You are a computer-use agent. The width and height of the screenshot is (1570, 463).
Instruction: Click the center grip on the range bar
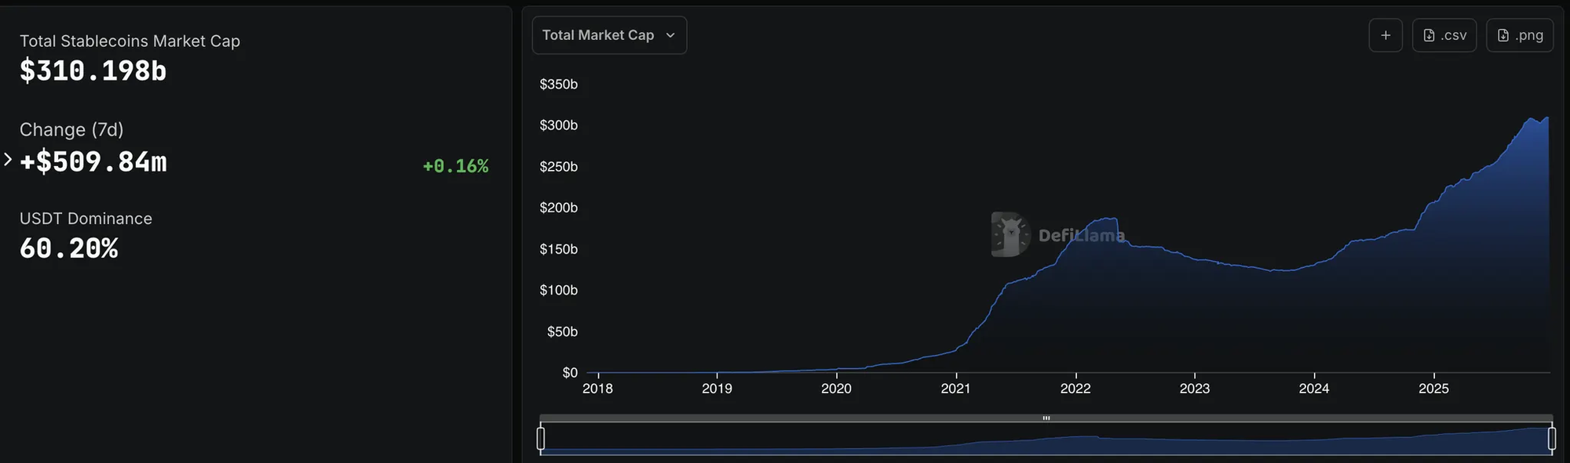(1046, 418)
